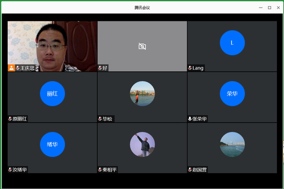The image size is (284, 189).
Task: Select 王庆忠's live video tile
Action: coord(52,47)
